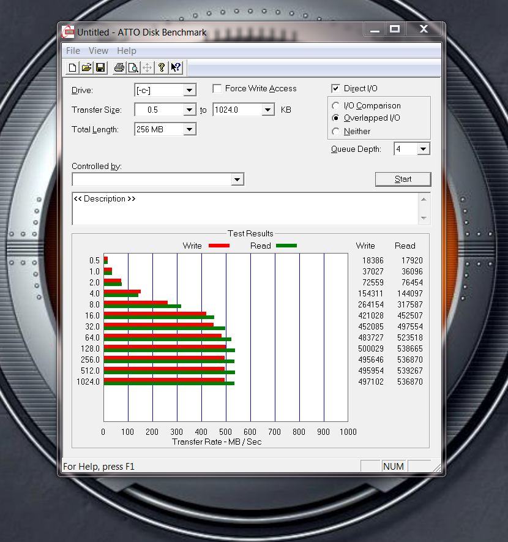Click the 1024.0 transfer size row label
This screenshot has width=508, height=542.
(x=88, y=382)
